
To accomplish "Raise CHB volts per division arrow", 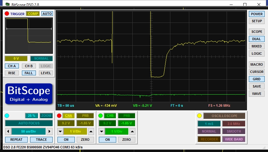I will click(x=132, y=132).
